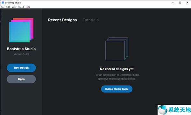This screenshot has height=115, width=191.
Task: Click the Version 5.4.3 text
Action: [x=21, y=54]
